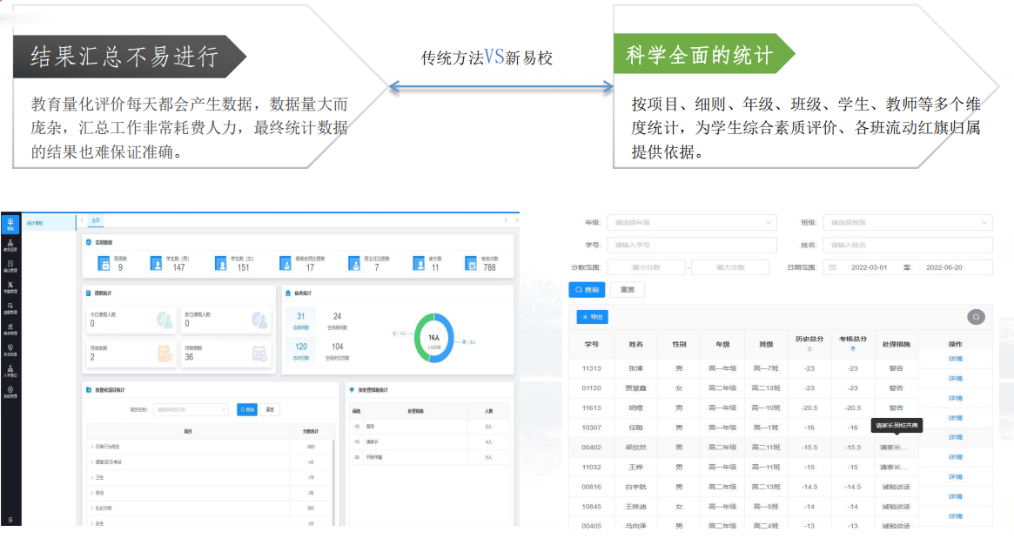Switch to the 主页 tab
Screen dimensions: 1014x539
[96, 221]
